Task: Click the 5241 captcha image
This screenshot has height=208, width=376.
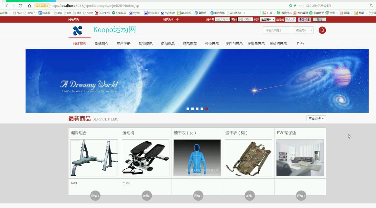Action: coord(304,20)
